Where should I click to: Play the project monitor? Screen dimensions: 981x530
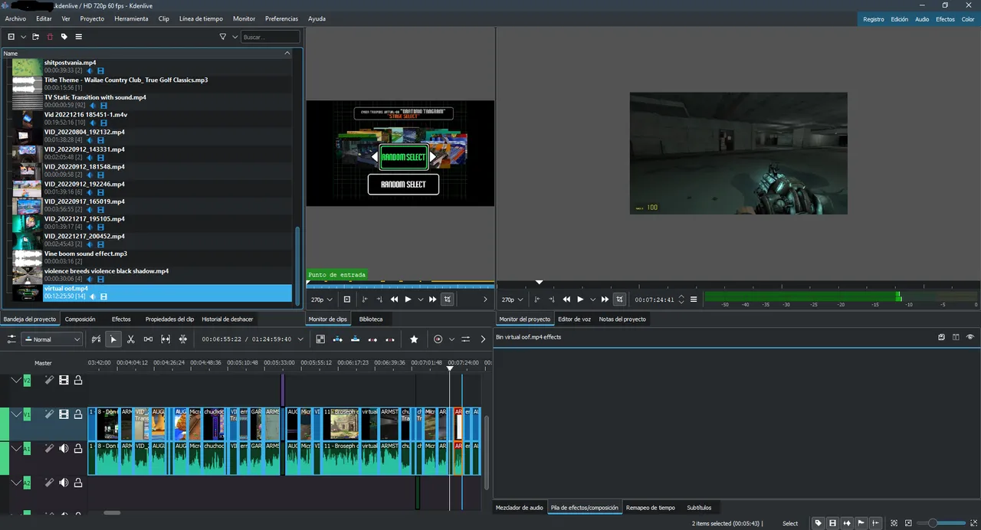click(x=580, y=299)
